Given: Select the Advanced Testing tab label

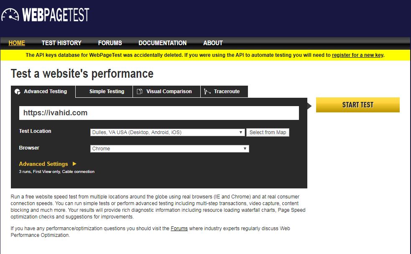Looking at the screenshot, I should click(x=45, y=91).
